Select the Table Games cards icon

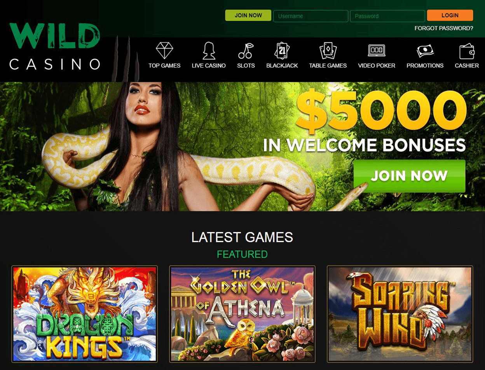click(328, 51)
